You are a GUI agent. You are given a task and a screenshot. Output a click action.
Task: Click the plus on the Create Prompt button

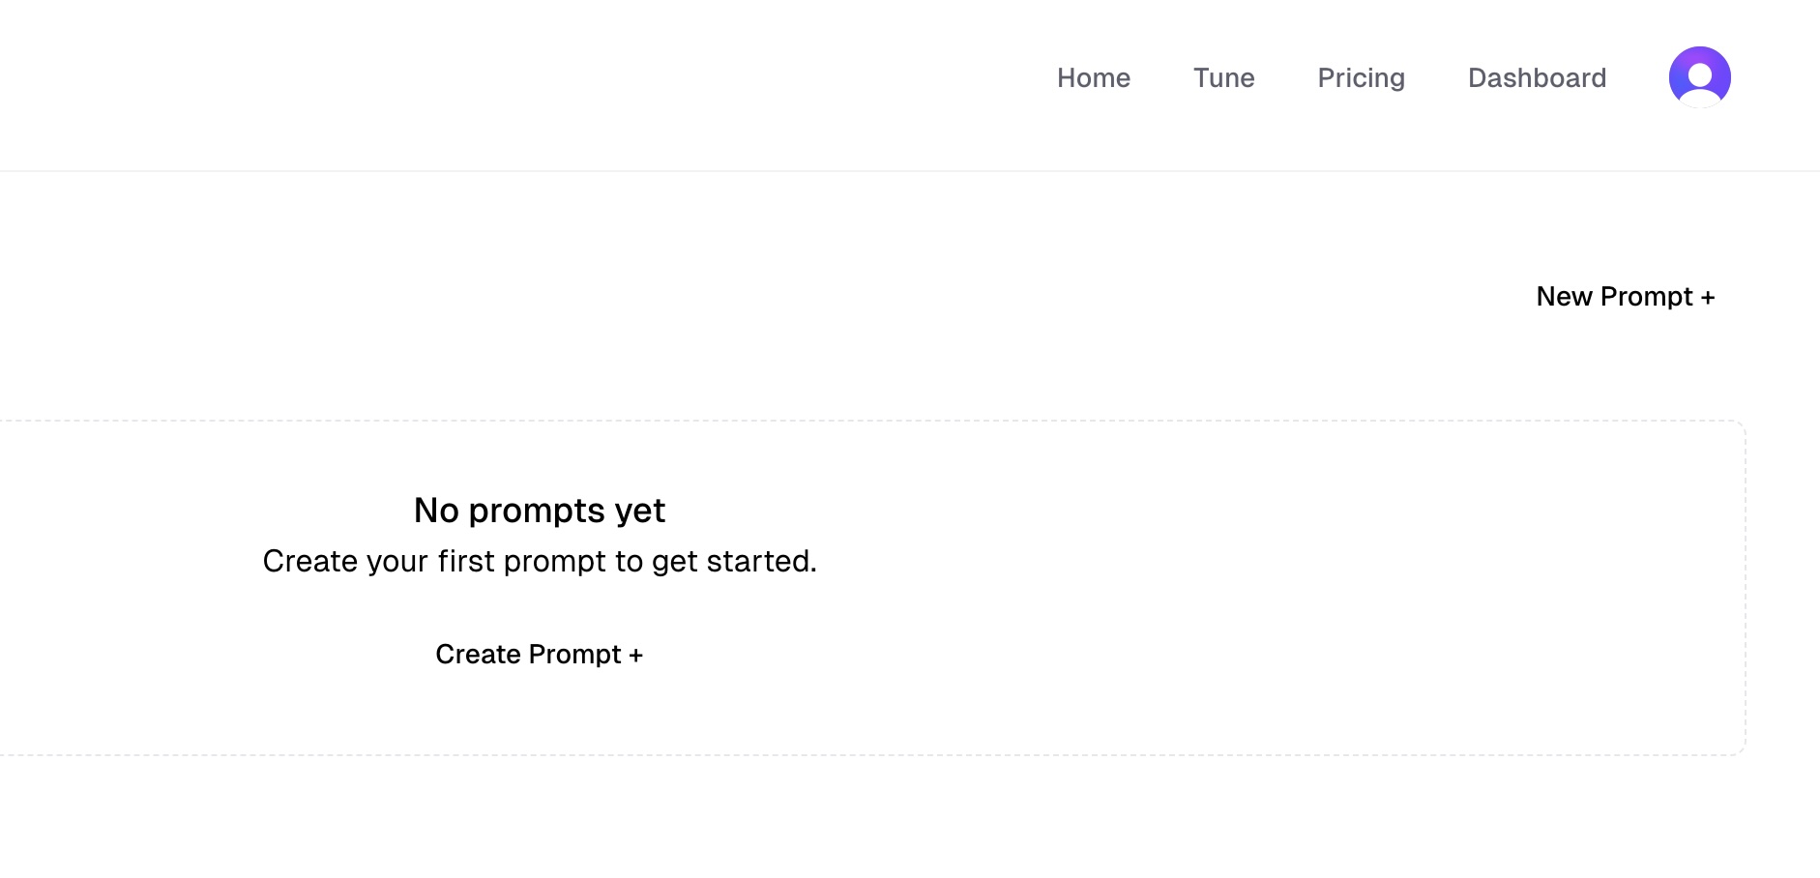(x=636, y=655)
